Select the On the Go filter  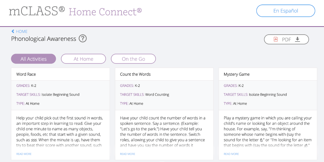click(133, 59)
